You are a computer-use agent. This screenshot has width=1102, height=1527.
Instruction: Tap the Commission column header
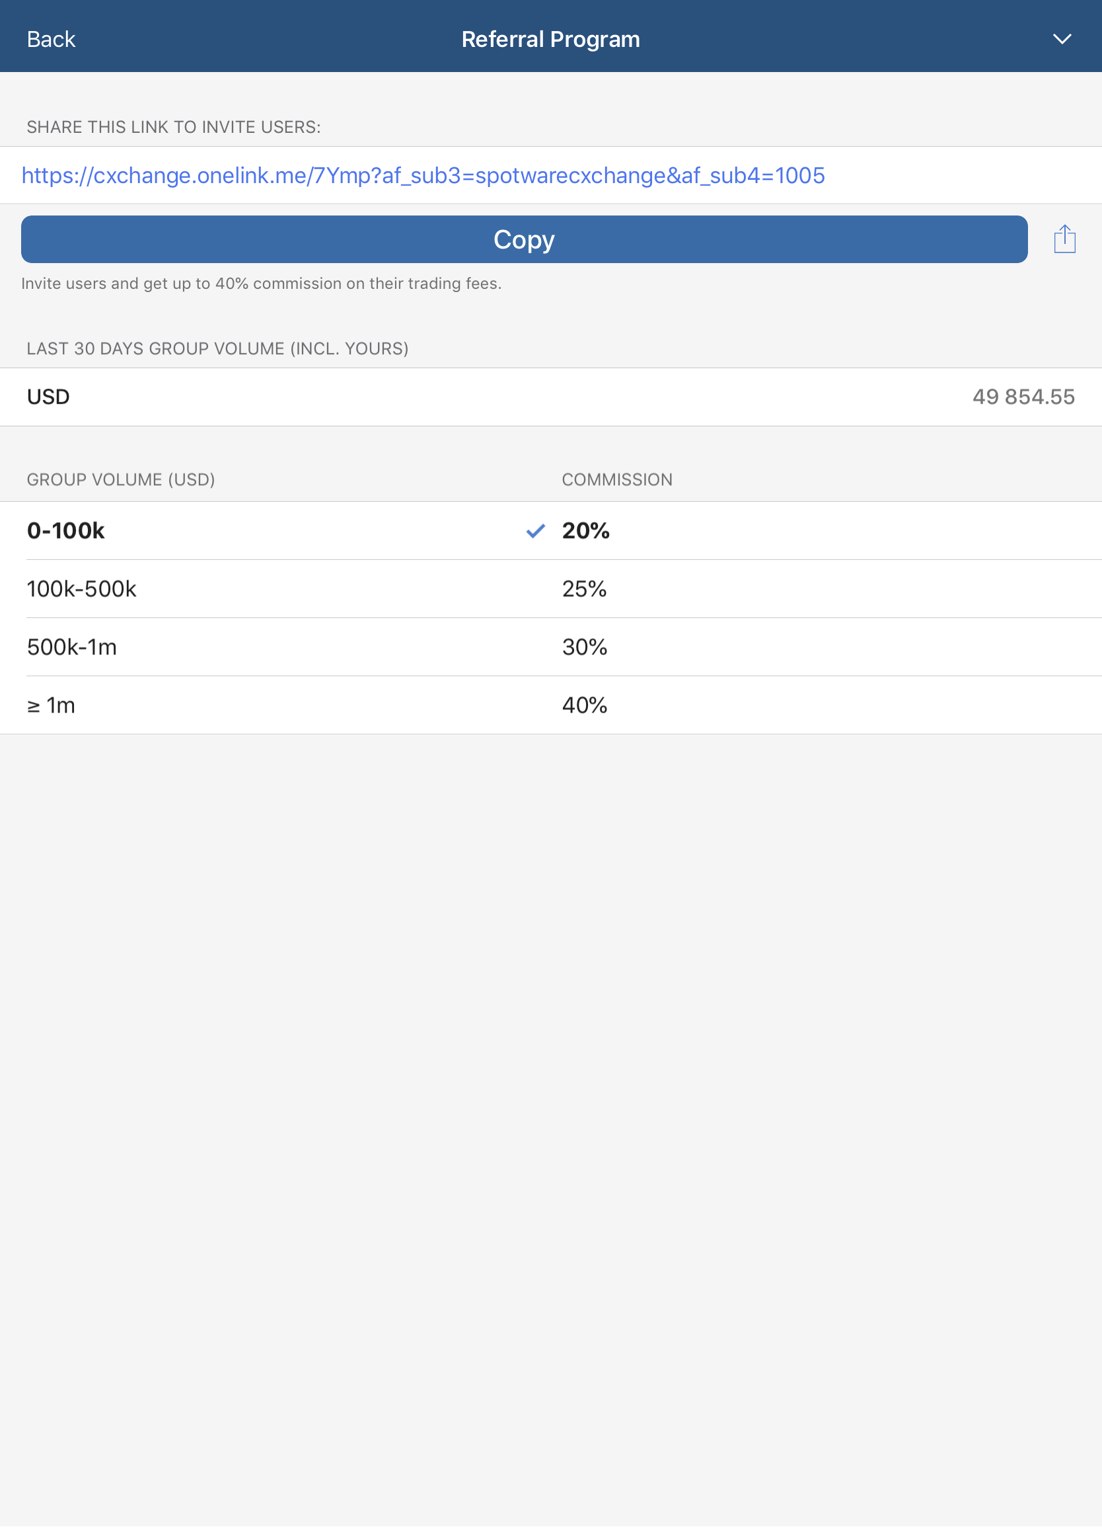click(x=617, y=479)
